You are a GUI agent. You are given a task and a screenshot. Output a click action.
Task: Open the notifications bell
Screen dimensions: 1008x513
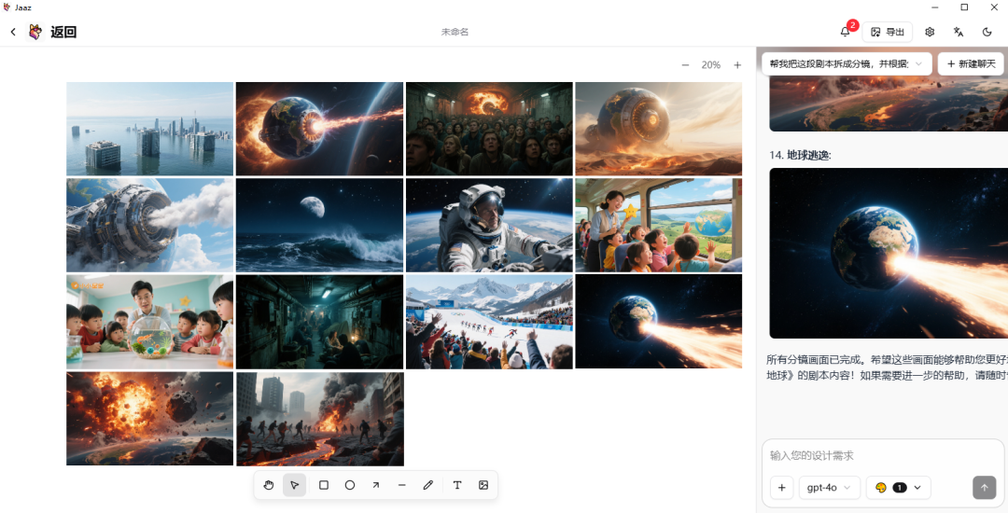pos(846,32)
